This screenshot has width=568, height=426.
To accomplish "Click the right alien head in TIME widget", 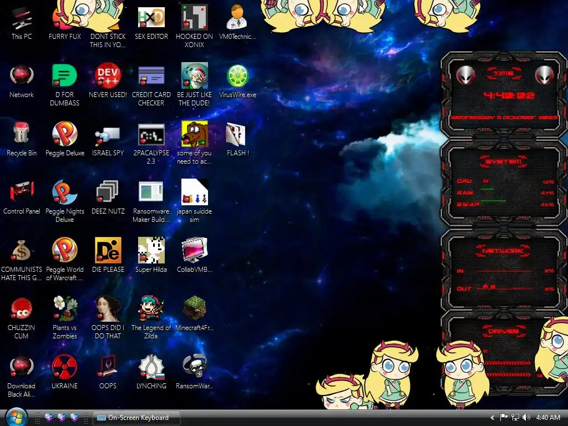I will (544, 75).
